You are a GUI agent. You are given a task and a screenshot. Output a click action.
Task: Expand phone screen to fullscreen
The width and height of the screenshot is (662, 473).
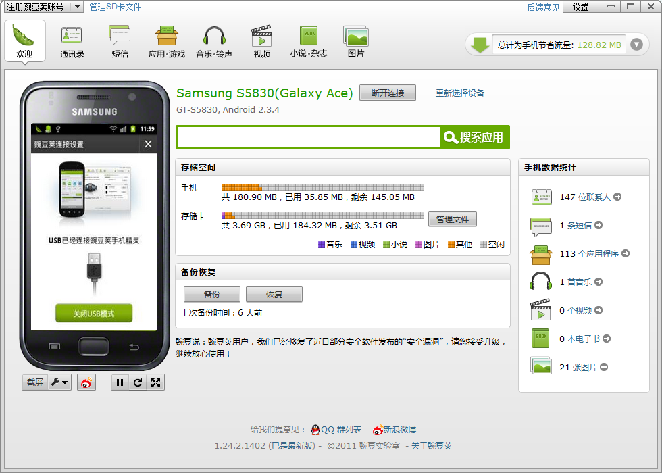(x=155, y=382)
